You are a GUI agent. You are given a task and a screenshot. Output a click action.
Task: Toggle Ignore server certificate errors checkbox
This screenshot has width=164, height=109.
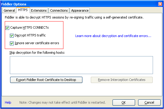(12, 43)
